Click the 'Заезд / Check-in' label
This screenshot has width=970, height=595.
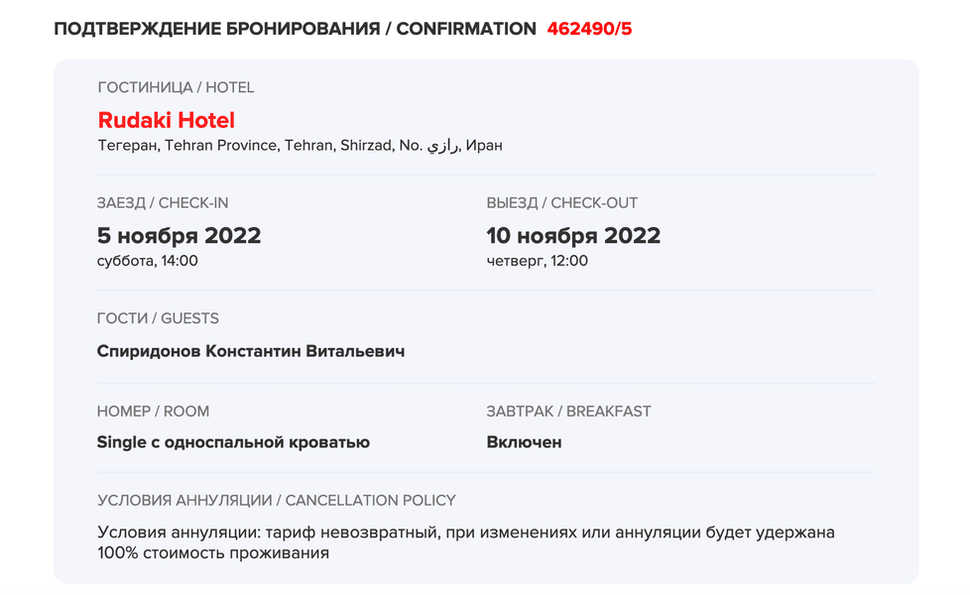click(163, 203)
